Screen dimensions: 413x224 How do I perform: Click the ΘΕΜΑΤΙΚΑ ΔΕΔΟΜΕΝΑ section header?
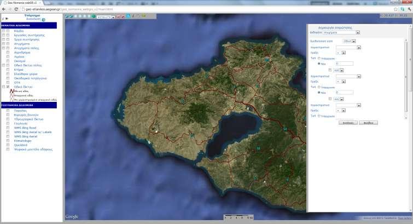[29, 26]
